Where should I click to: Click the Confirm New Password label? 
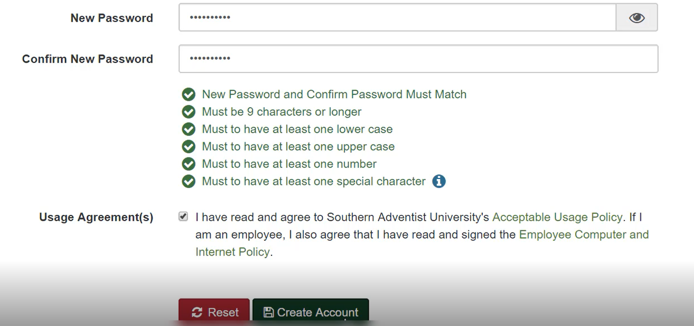(88, 59)
